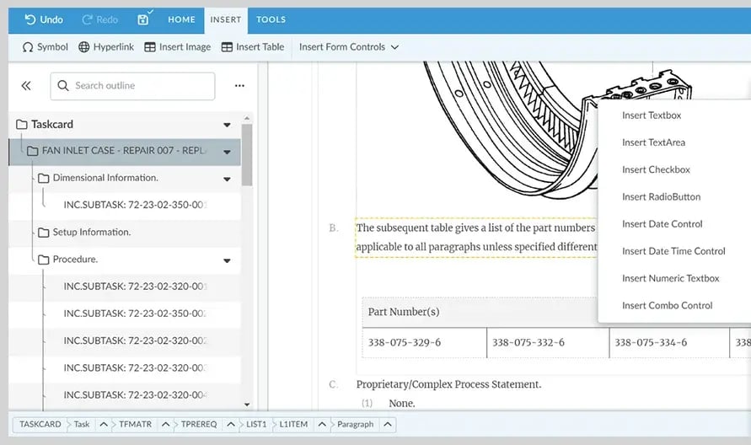751x445 pixels.
Task: Click Insert Table in toolbar
Action: click(252, 47)
